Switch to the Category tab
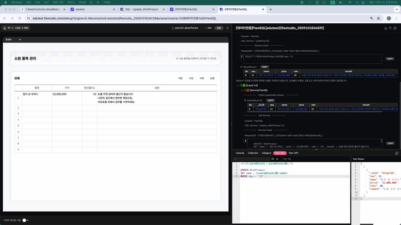 tap(266, 153)
